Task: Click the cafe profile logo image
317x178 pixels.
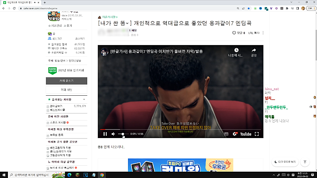Action: [x=54, y=16]
